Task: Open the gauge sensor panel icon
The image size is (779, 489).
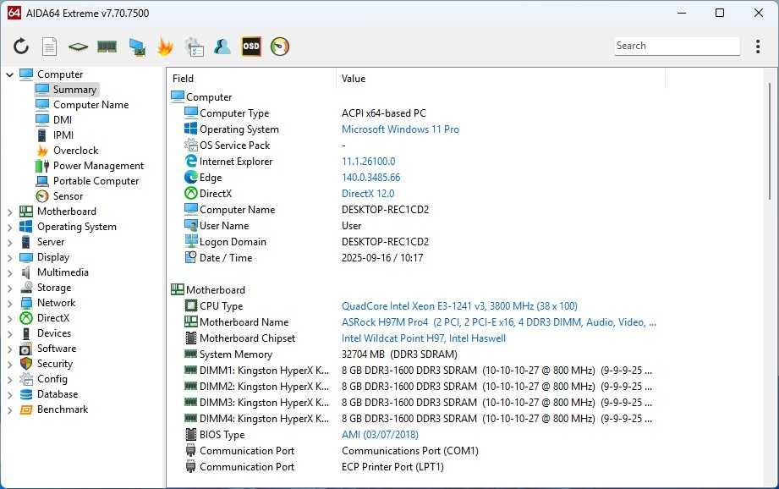Action: [x=280, y=47]
